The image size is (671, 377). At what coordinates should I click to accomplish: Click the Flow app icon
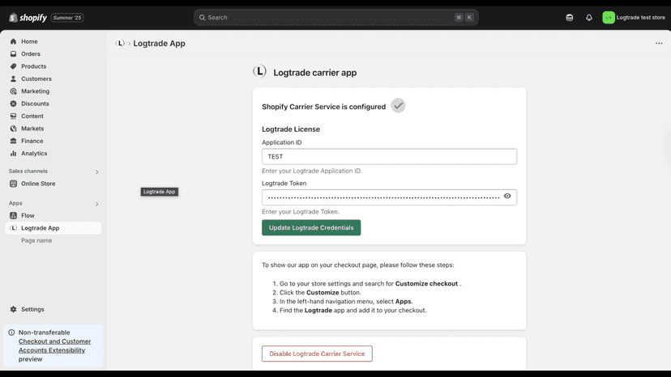click(13, 215)
